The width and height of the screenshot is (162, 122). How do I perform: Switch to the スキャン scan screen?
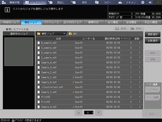pyautogui.click(x=128, y=2)
